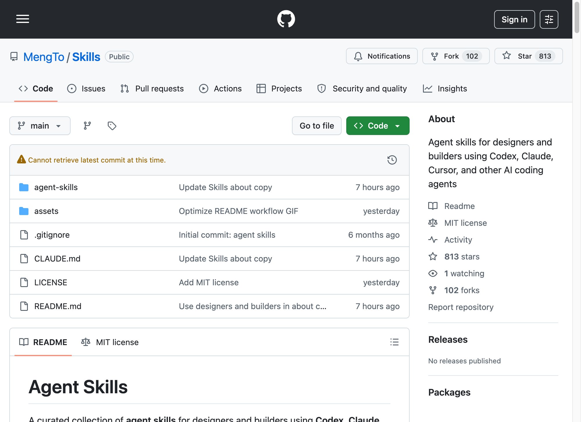Click '6 months ago' timestamp
581x422 pixels.
pos(374,235)
